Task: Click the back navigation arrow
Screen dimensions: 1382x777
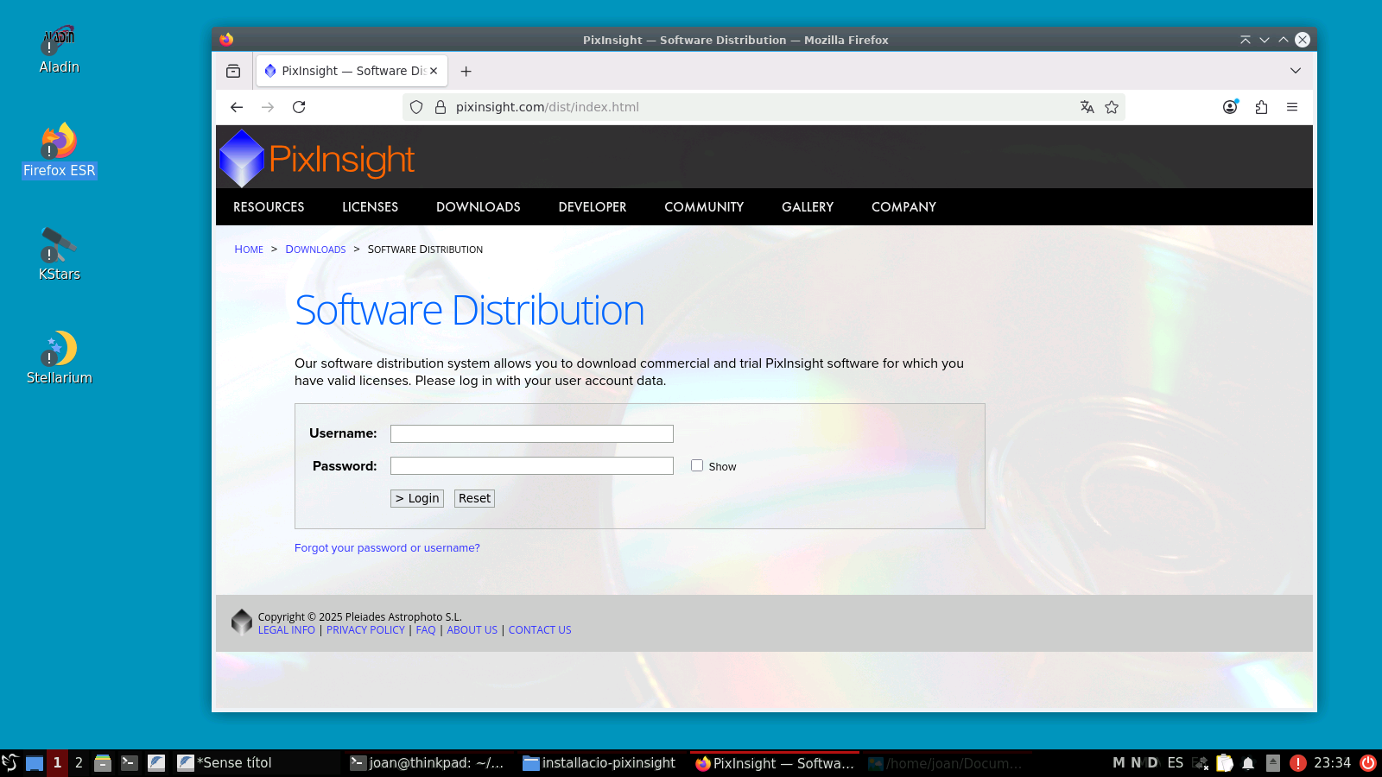Action: 237,107
